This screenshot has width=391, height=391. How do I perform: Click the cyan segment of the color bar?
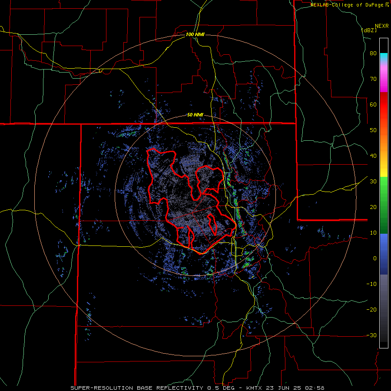[384, 56]
